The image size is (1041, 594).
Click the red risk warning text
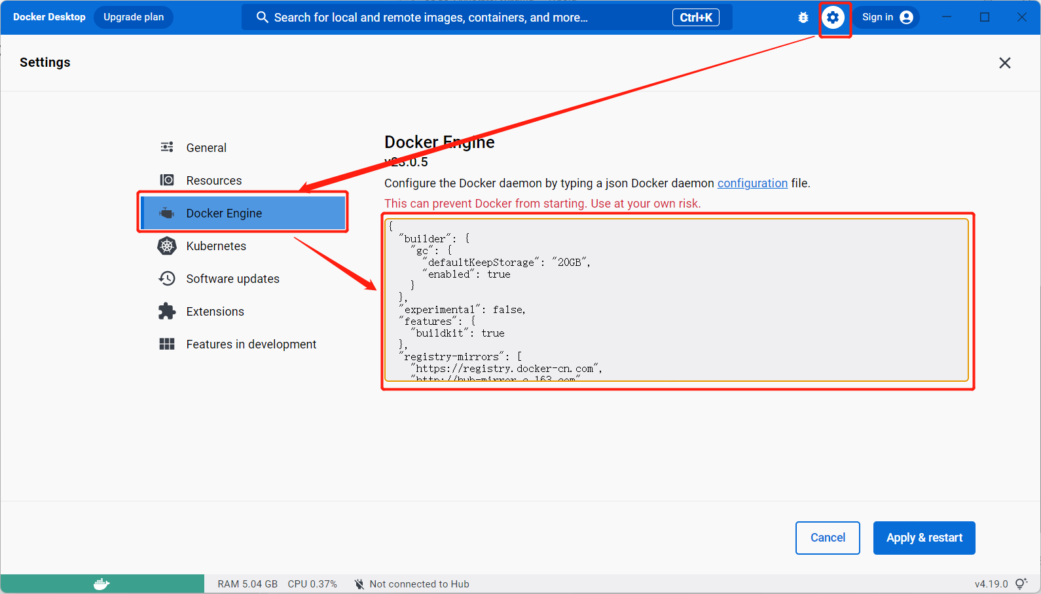click(542, 204)
